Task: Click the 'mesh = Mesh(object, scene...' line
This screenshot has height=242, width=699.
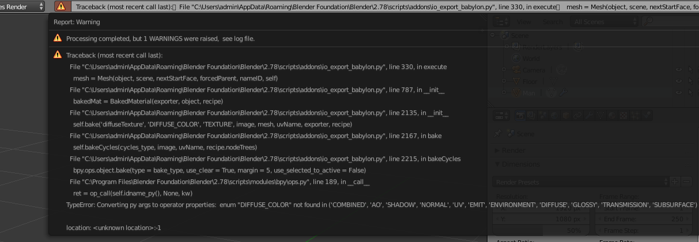Action: (176, 78)
